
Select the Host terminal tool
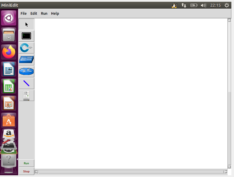pyautogui.click(x=26, y=36)
